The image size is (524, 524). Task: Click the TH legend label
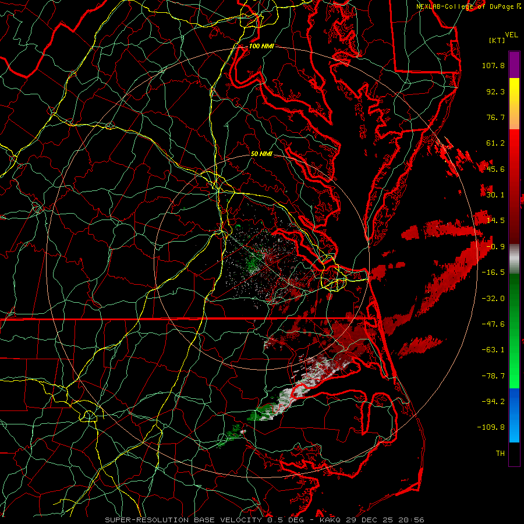(500, 454)
